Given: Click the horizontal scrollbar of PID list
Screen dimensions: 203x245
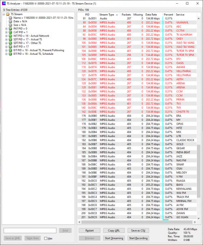Looking at the screenshot, I should pyautogui.click(x=137, y=222).
